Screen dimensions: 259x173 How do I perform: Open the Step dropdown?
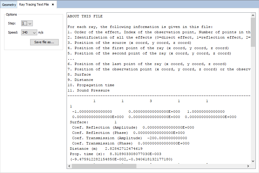[27, 24]
